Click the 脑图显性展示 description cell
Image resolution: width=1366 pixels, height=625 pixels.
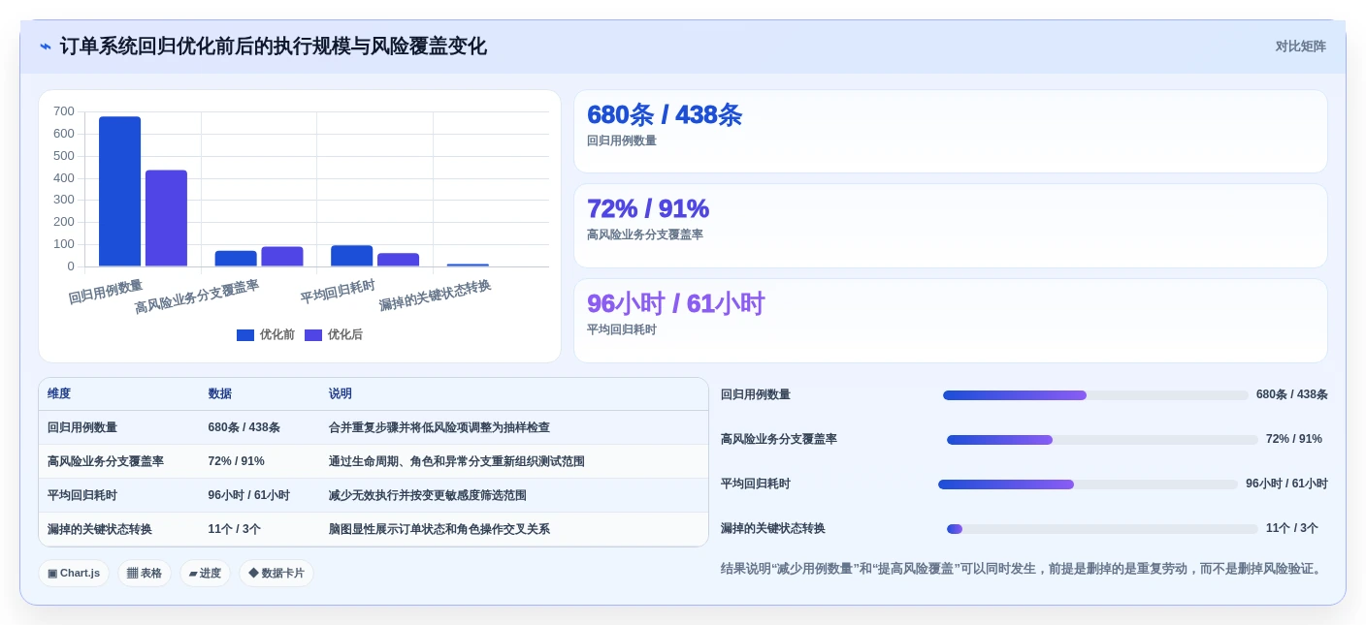coord(439,529)
